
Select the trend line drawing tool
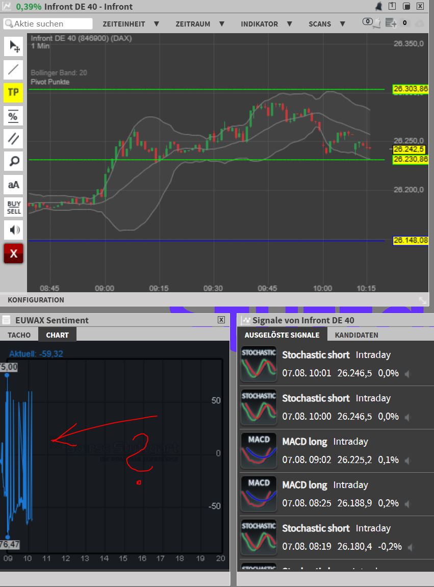click(13, 70)
